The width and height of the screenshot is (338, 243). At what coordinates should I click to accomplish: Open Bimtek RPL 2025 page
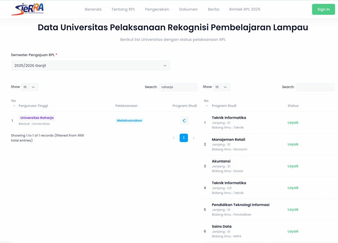tap(245, 9)
